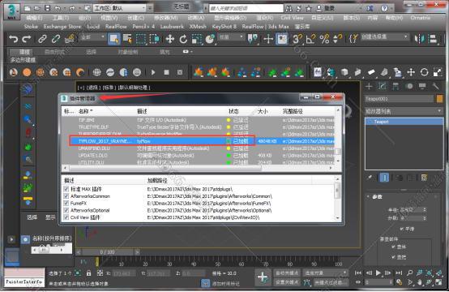Open the workspace dropdown in title bar
Viewport: 449px width, 292px height.
point(119,8)
